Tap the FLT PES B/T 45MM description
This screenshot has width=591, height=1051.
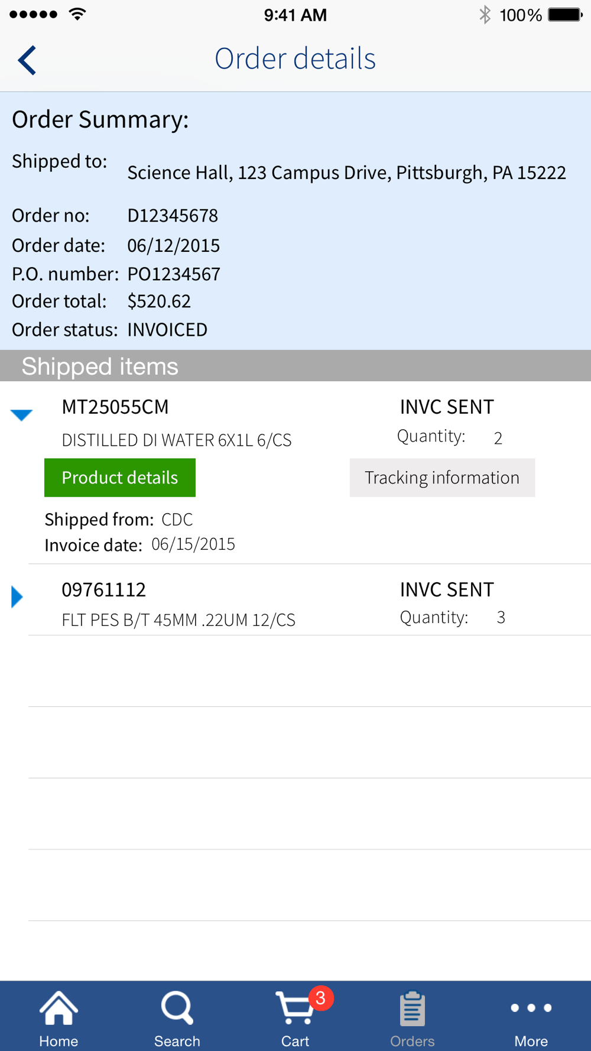coord(178,619)
